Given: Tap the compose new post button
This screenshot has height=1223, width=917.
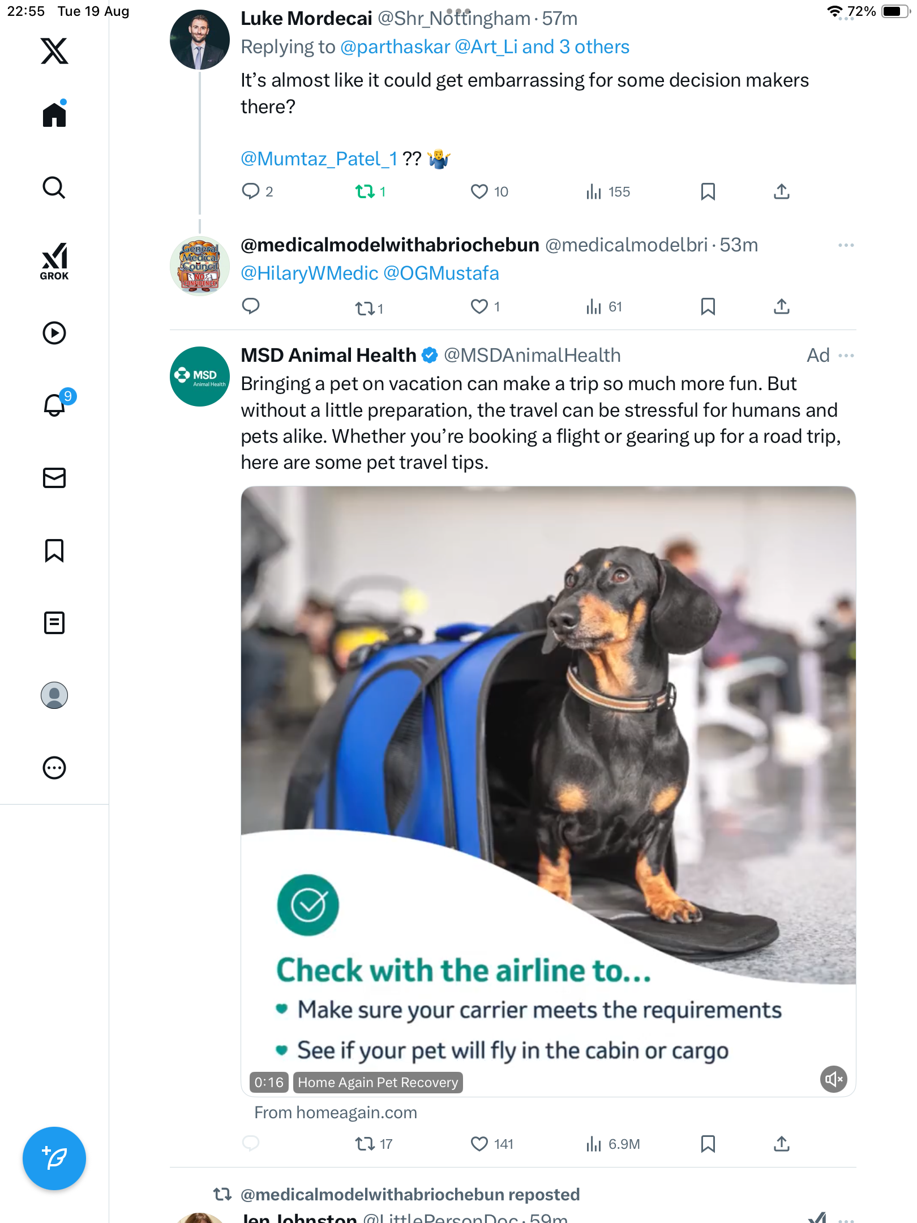Looking at the screenshot, I should [x=54, y=1158].
